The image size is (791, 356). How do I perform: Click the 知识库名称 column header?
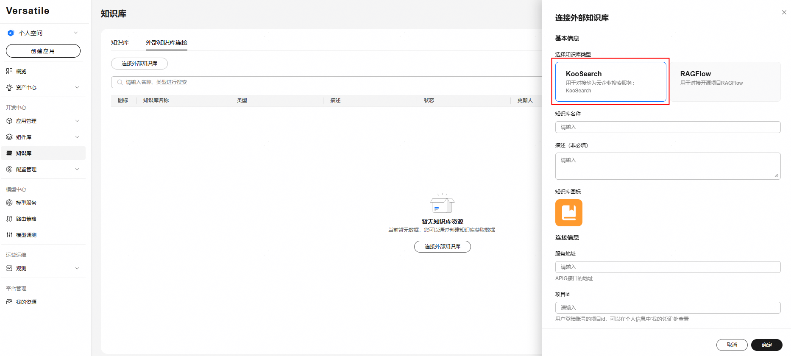[156, 100]
